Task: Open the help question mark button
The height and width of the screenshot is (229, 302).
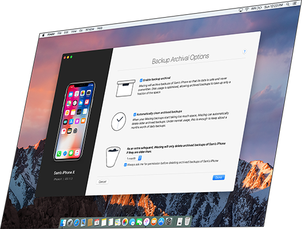Action: pyautogui.click(x=244, y=52)
